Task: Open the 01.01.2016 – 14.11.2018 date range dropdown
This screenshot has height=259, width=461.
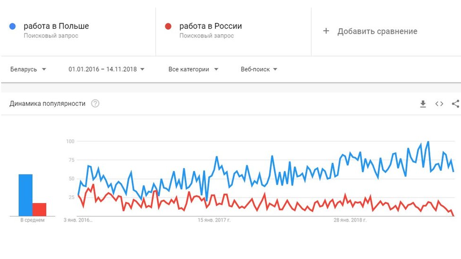Action: coord(106,69)
